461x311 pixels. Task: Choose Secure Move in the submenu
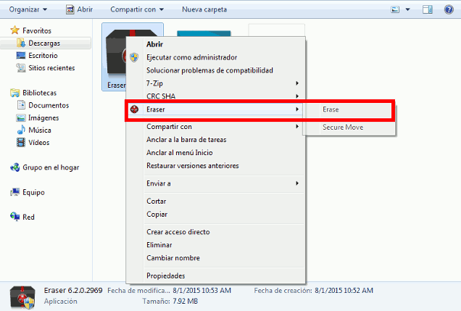[343, 127]
